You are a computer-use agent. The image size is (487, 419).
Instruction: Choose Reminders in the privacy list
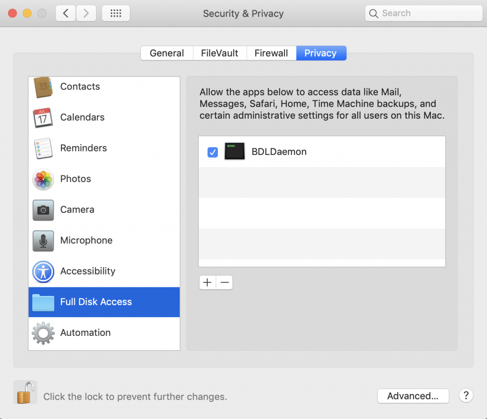pyautogui.click(x=104, y=148)
